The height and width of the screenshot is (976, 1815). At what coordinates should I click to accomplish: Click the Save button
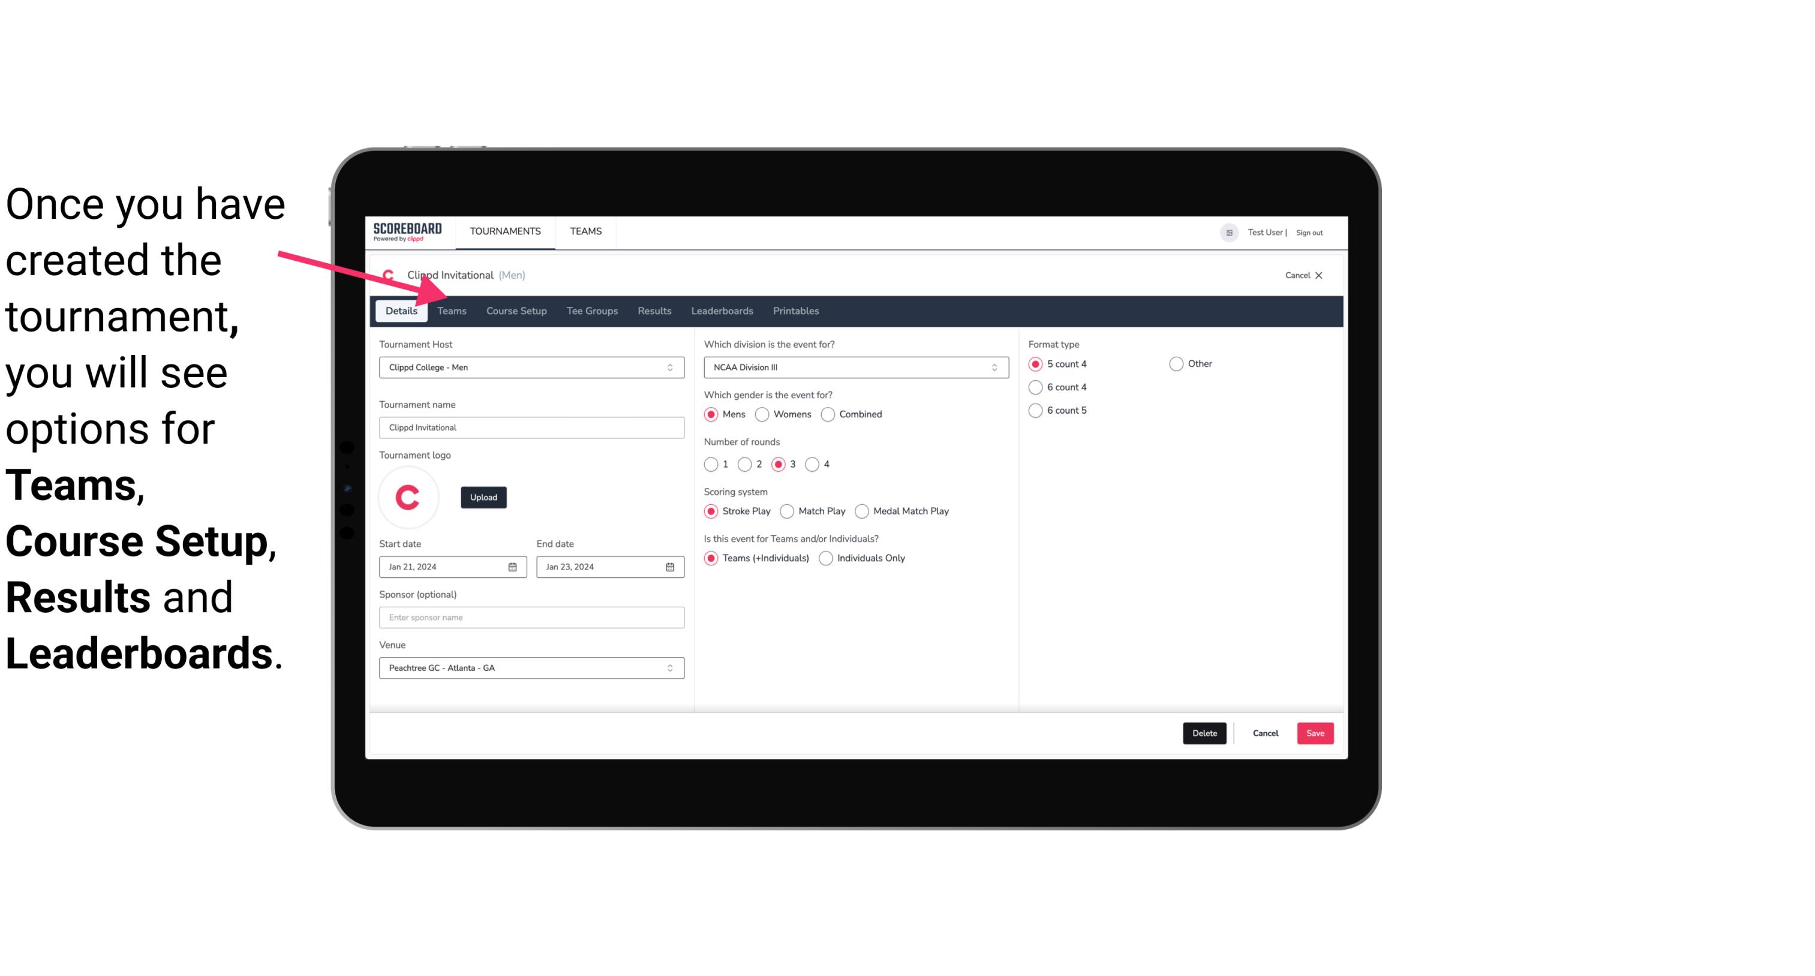[1315, 733]
